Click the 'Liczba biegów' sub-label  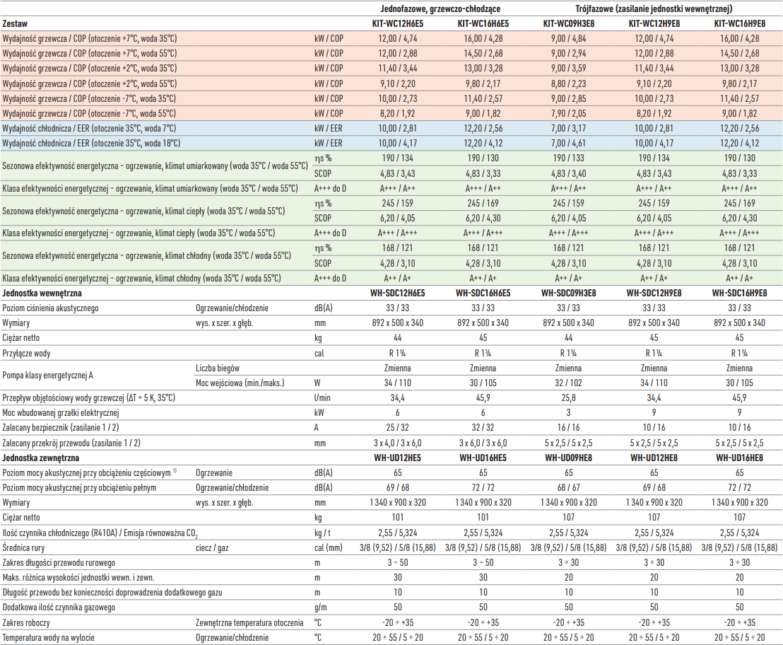pos(218,368)
